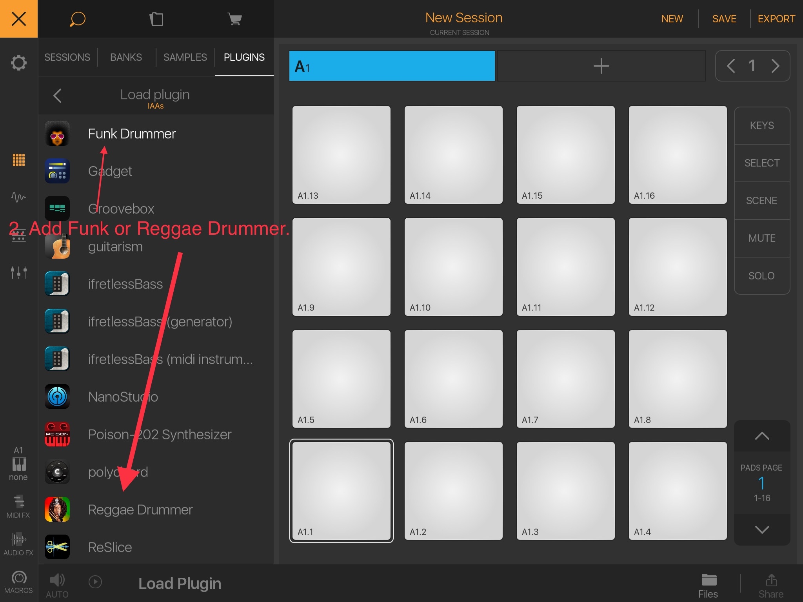Move pads page up with chevron

tap(762, 436)
